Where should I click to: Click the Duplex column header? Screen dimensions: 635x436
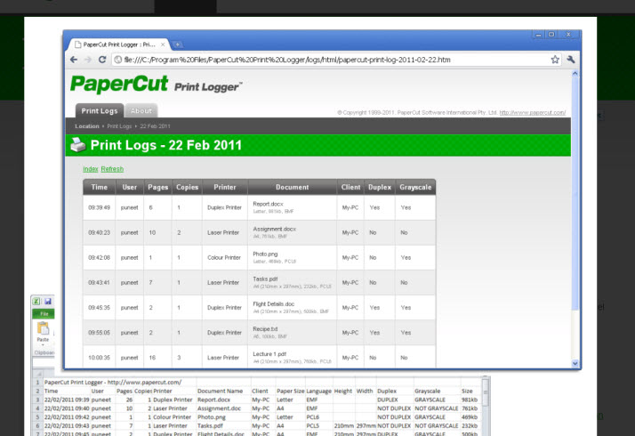[380, 187]
